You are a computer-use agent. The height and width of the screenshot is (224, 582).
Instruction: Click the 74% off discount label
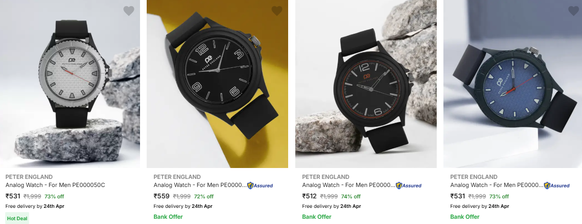[351, 196]
